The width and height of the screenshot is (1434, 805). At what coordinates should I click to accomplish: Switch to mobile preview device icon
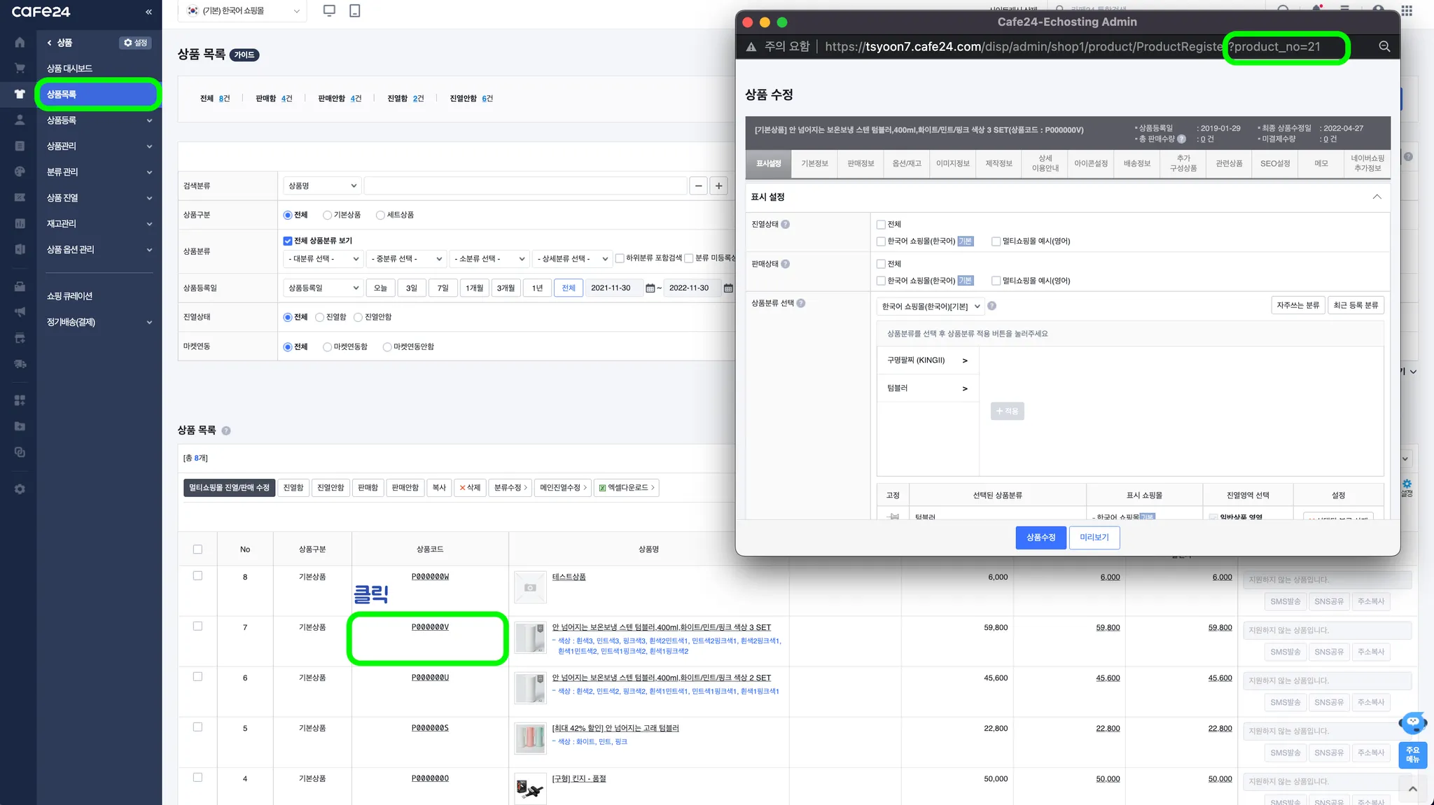click(x=355, y=10)
